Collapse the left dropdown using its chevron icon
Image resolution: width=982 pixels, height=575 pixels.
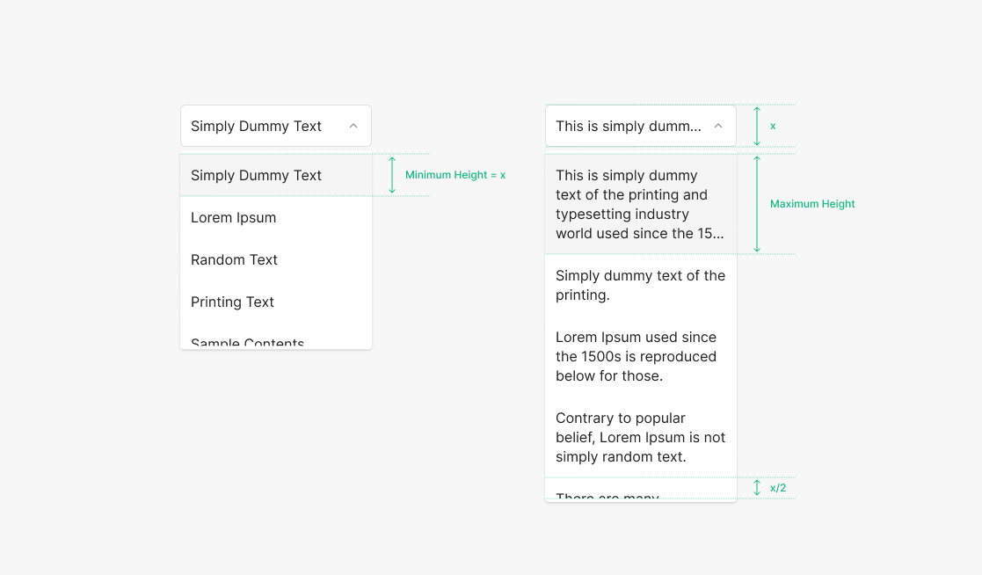(353, 126)
